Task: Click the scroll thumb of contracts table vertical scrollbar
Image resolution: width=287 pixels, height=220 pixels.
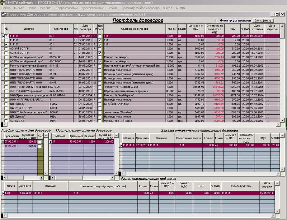Action: (282, 33)
